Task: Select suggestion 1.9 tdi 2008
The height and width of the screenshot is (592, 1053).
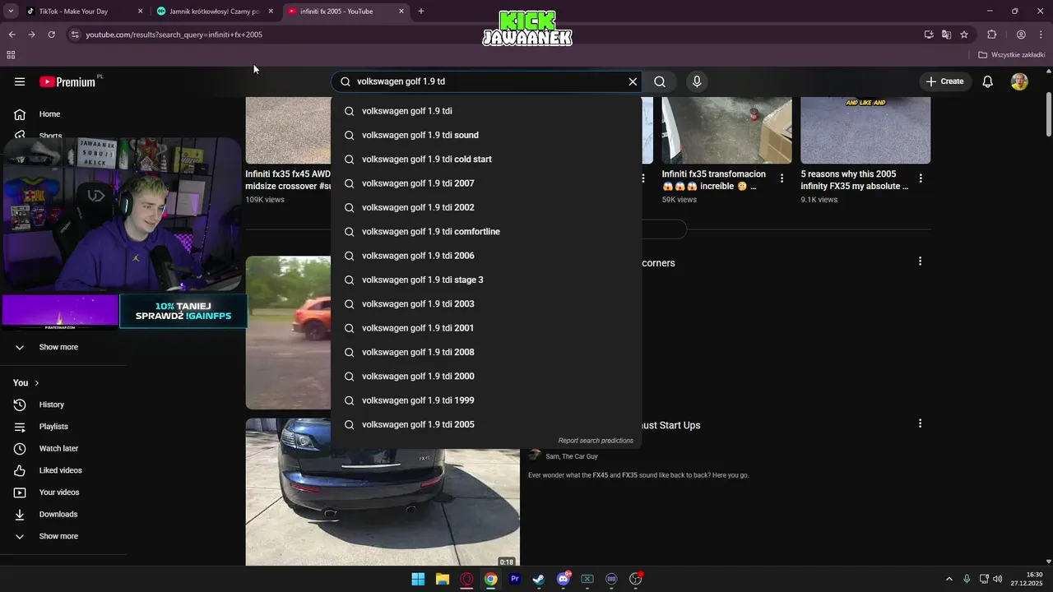Action: coord(486,352)
